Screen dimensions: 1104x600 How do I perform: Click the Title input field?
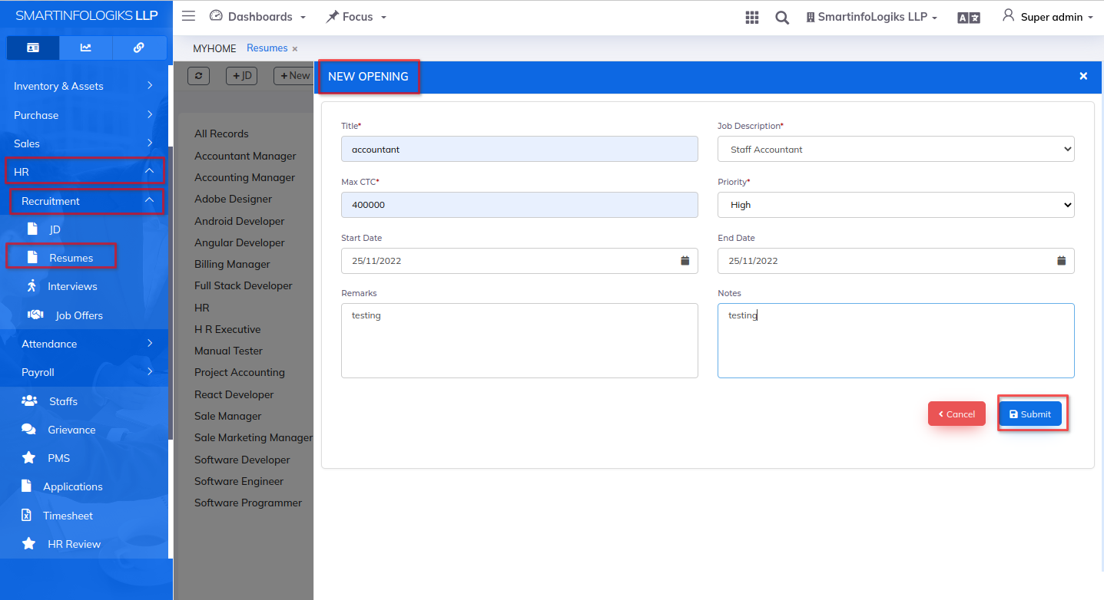(519, 149)
